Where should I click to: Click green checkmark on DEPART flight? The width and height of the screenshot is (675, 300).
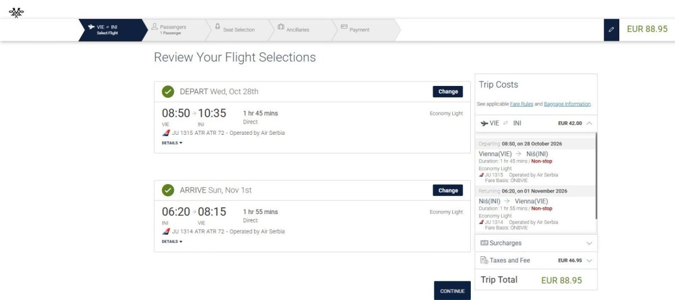point(168,92)
